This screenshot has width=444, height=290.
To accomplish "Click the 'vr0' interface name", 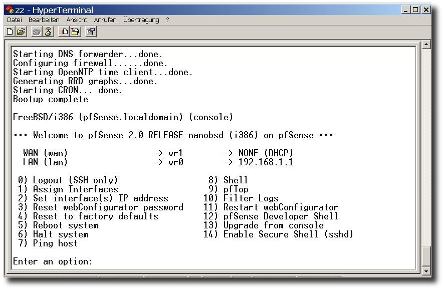I will coord(175,162).
